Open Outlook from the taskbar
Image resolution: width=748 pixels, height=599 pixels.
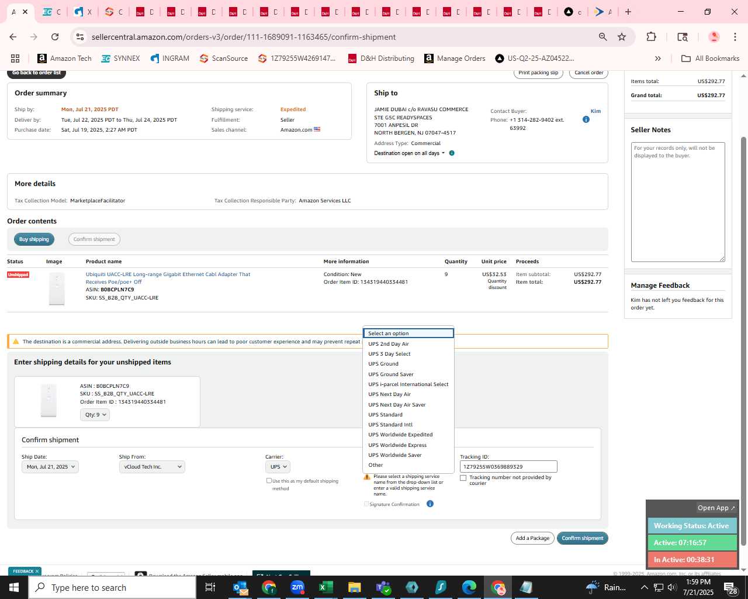pyautogui.click(x=240, y=587)
